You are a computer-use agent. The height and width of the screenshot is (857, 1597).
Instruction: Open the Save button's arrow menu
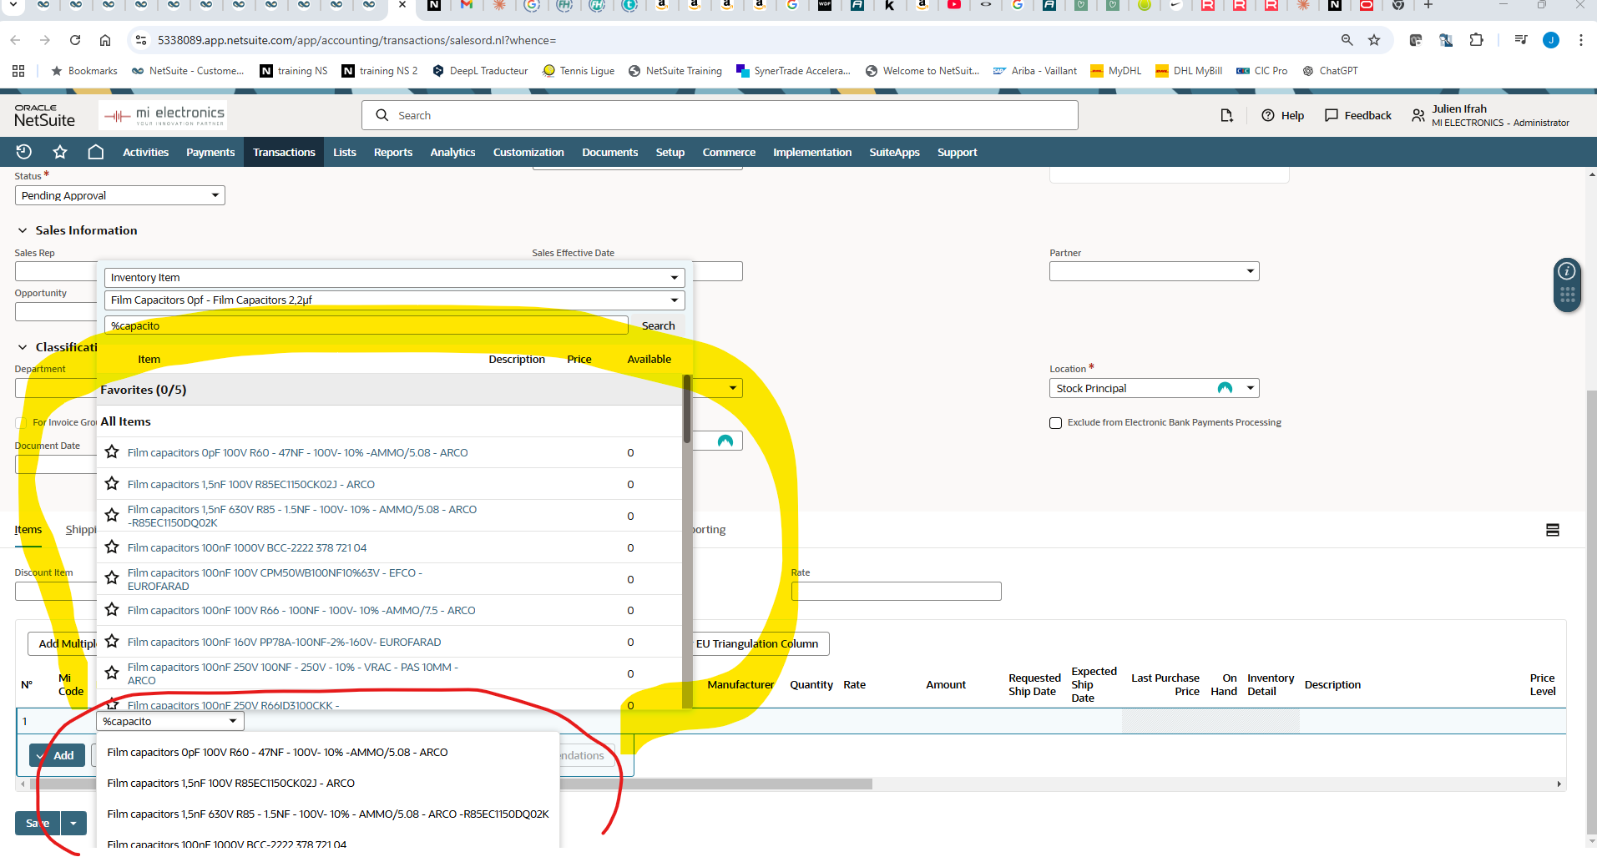(74, 824)
